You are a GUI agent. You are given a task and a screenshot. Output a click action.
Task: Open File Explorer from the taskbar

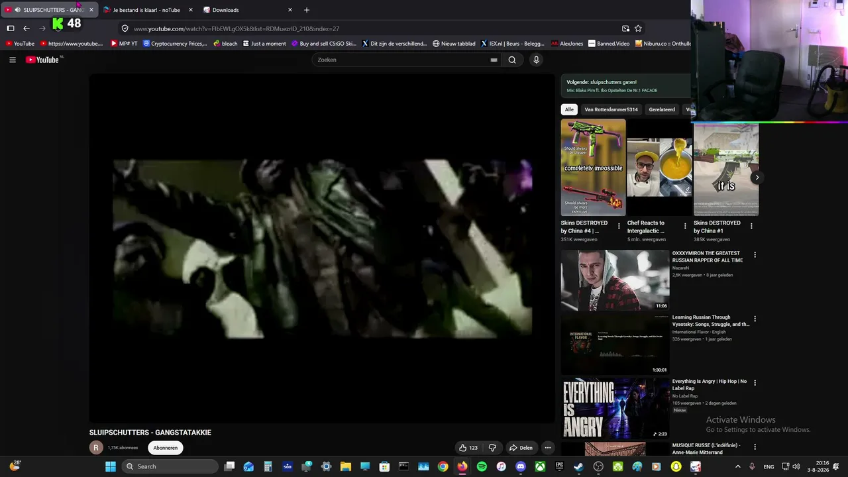(x=345, y=466)
